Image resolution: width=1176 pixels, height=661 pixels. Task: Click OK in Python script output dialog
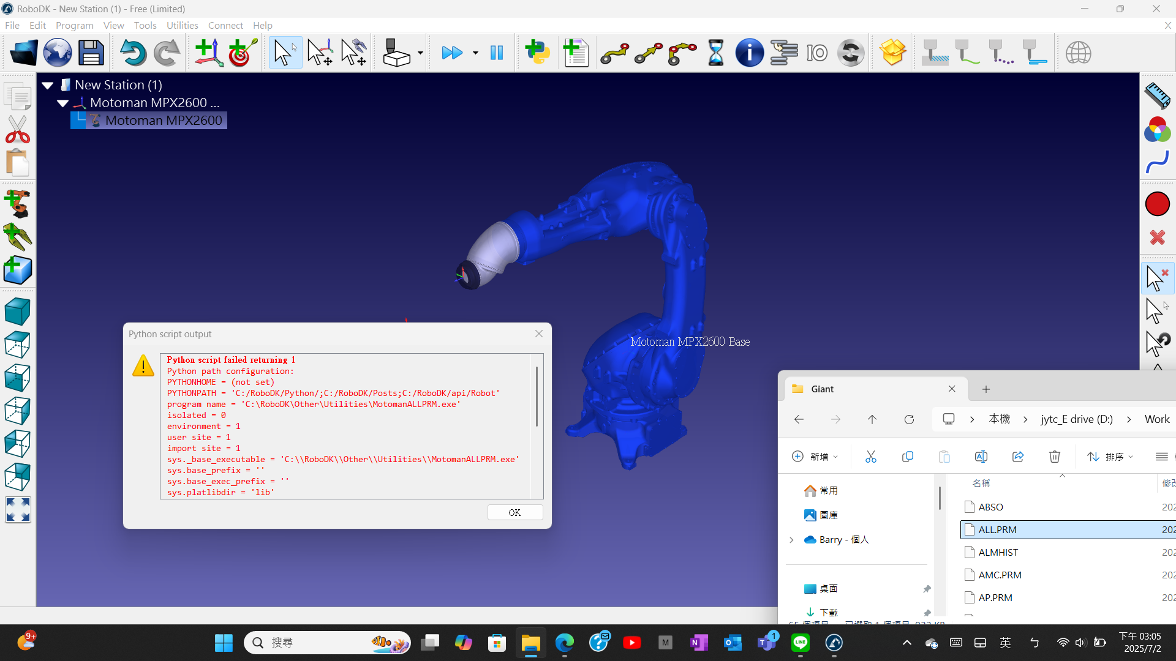pyautogui.click(x=514, y=512)
